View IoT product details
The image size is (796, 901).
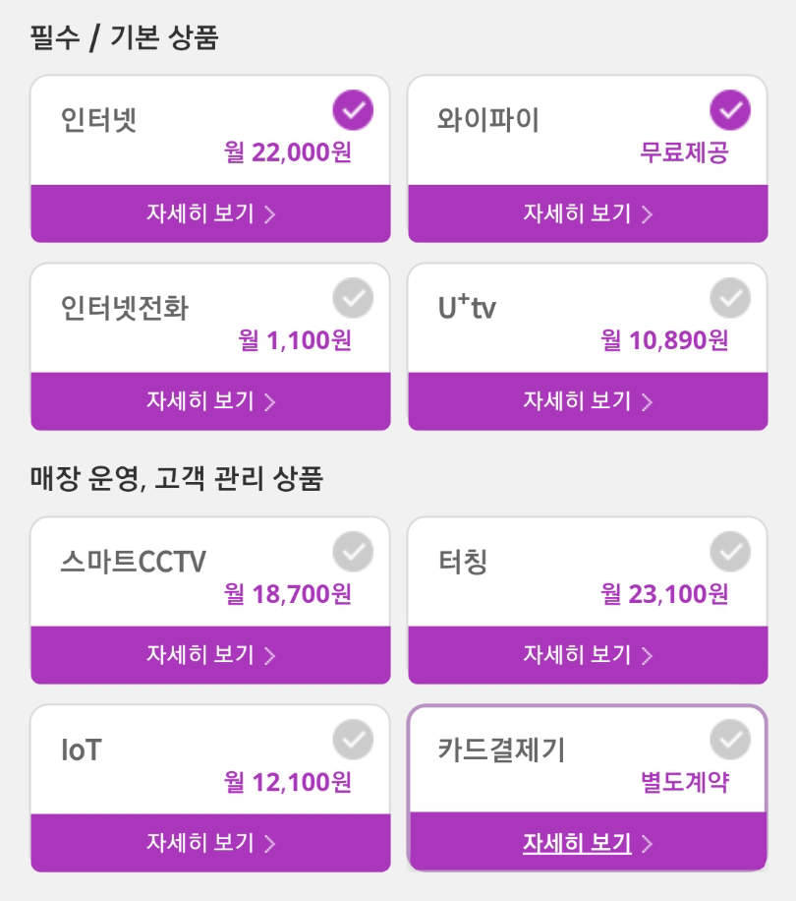coord(210,843)
